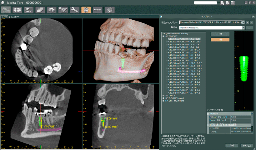Expand the SPI DIRECT tree node
The image size is (256, 150).
163,95
